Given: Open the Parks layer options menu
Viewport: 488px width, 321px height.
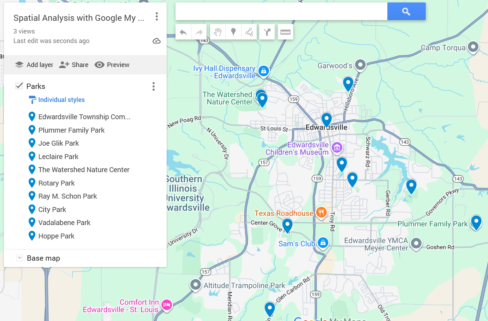Looking at the screenshot, I should (154, 86).
